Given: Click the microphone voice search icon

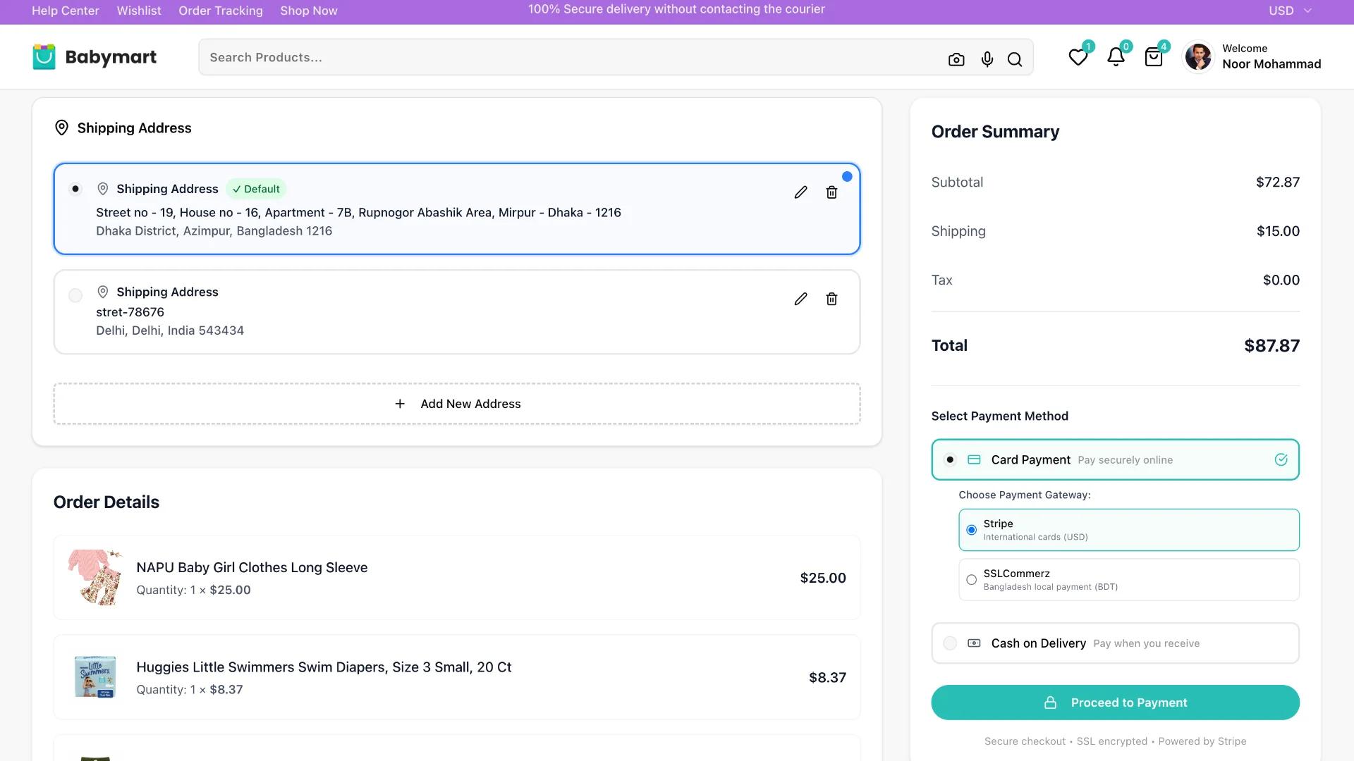Looking at the screenshot, I should (x=987, y=60).
